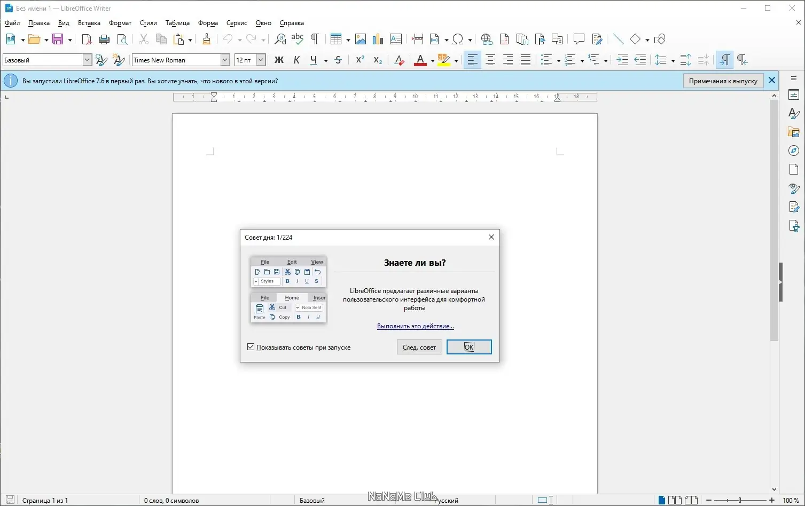Open Примечания к выпуску release notes
The width and height of the screenshot is (805, 506).
[x=723, y=81]
